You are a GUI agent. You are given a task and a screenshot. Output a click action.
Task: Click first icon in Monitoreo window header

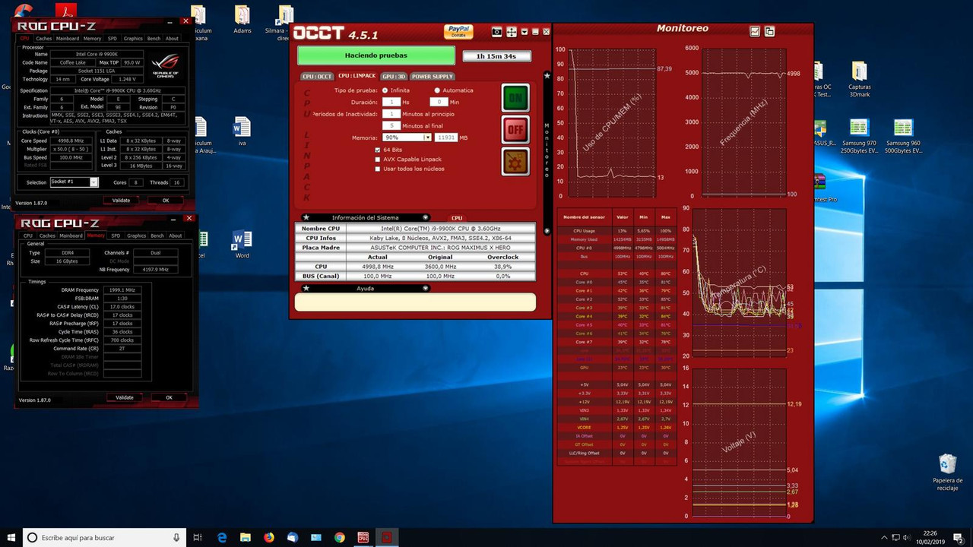(755, 31)
